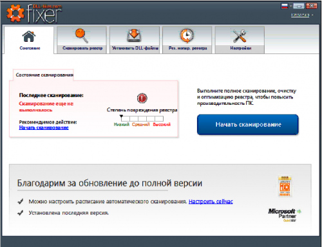Click the red Высокий label
Image resolution: width=322 pixels, height=247 pixels.
click(x=162, y=124)
